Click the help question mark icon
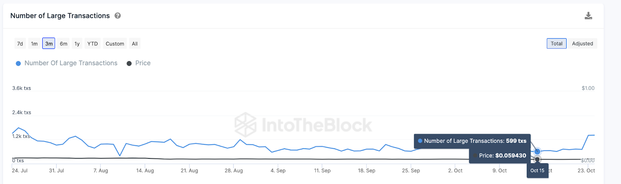Viewport: 621px width, 184px height. click(118, 15)
